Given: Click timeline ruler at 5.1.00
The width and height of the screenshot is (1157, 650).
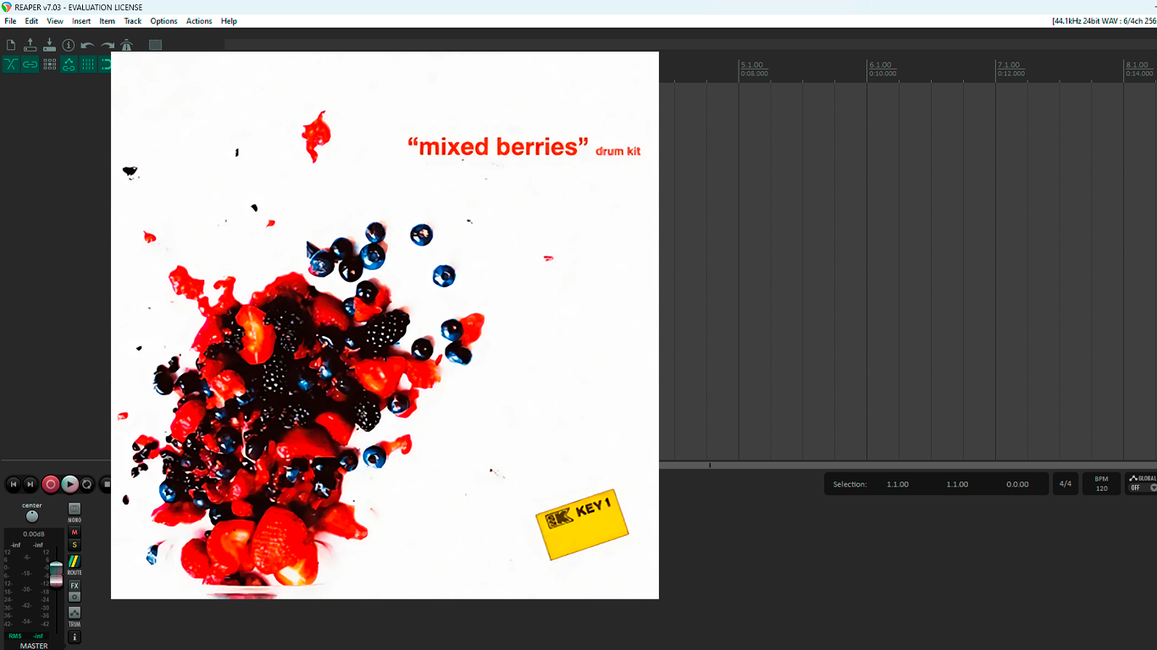Looking at the screenshot, I should tap(752, 65).
